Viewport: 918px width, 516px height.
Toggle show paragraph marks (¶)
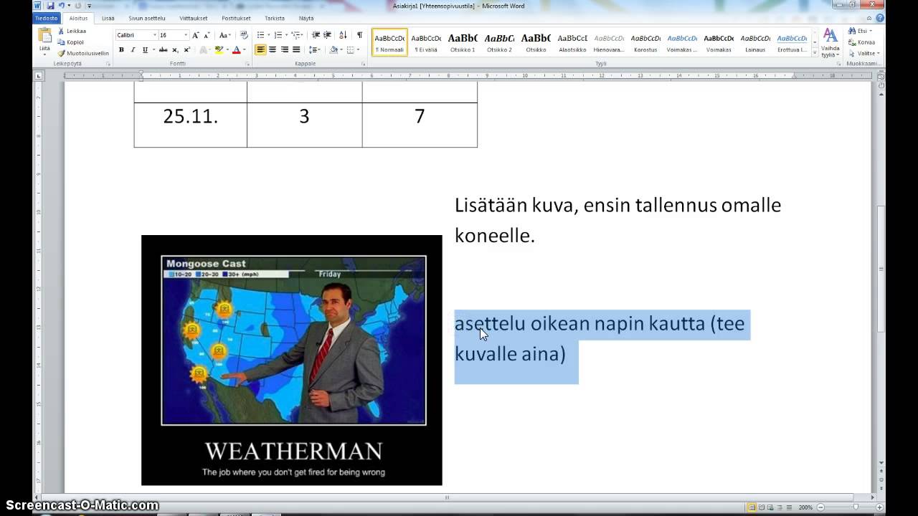click(x=359, y=35)
